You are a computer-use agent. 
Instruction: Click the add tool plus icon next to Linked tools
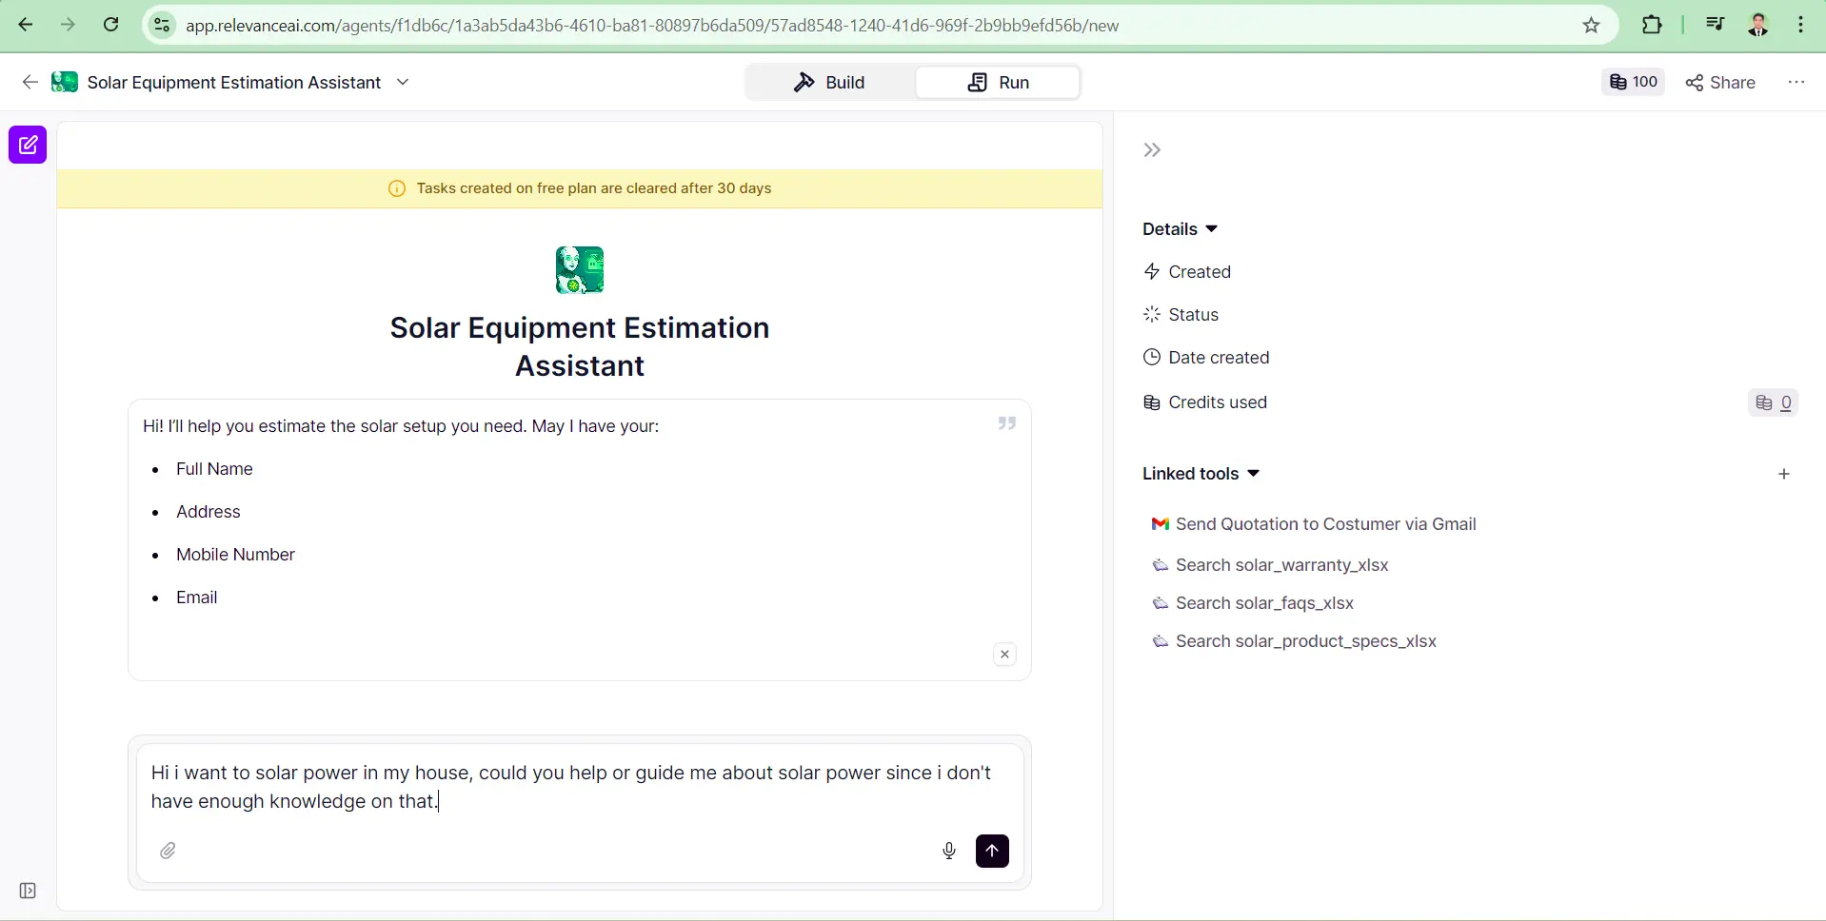click(1785, 473)
